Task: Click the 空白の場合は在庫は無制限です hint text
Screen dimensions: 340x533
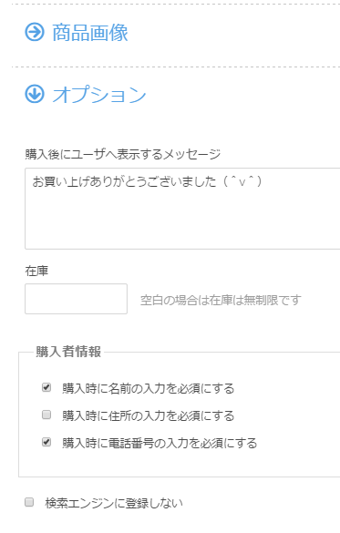Action: click(x=221, y=300)
